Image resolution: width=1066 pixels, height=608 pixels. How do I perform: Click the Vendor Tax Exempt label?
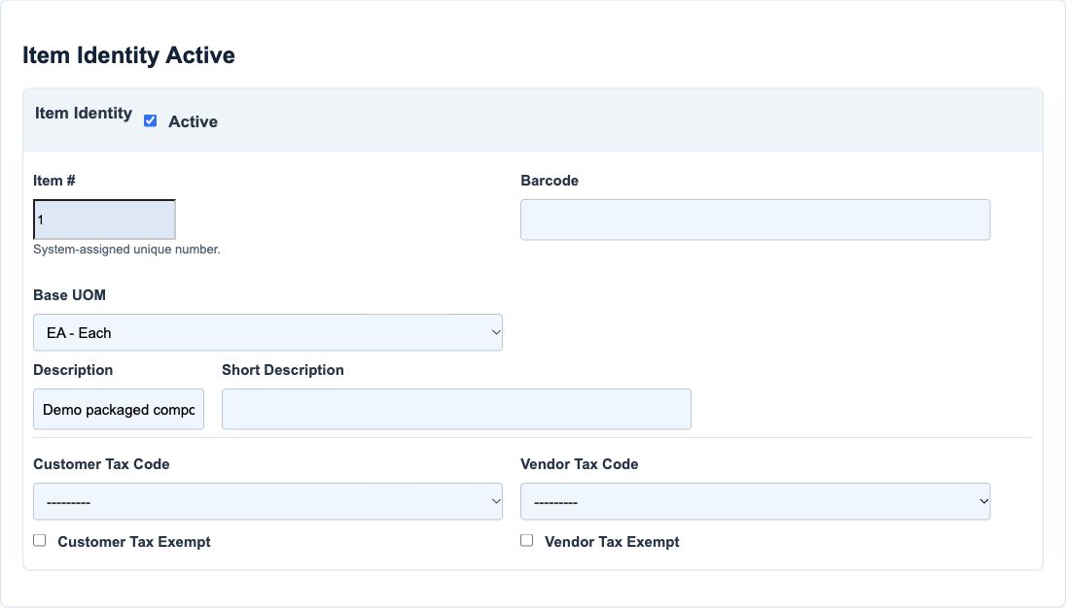click(x=612, y=542)
